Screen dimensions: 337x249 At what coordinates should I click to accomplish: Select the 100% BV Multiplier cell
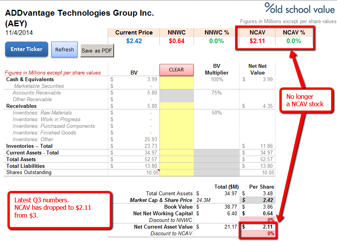pos(217,79)
